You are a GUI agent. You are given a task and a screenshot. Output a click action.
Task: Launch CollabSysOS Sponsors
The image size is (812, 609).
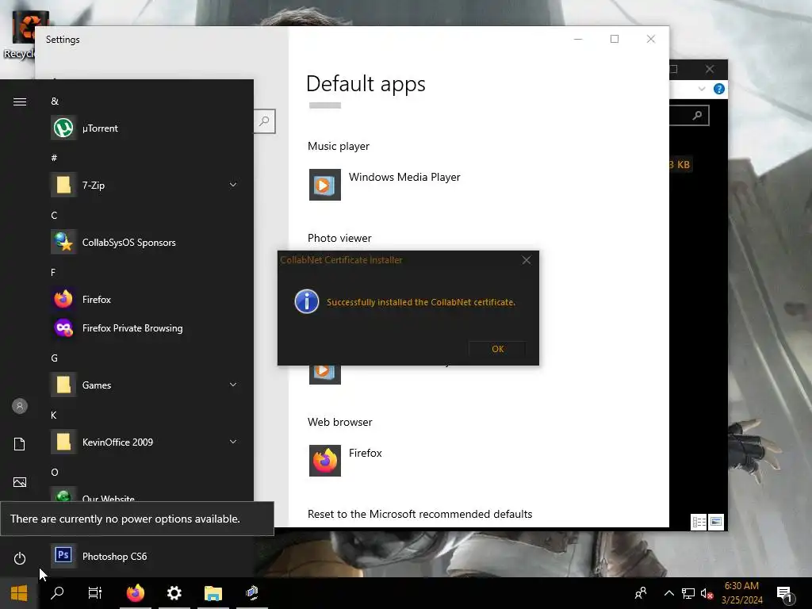coord(145,243)
